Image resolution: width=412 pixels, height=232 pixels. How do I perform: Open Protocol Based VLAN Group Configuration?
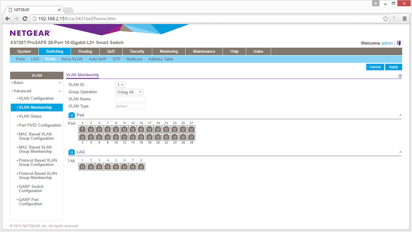click(38, 162)
